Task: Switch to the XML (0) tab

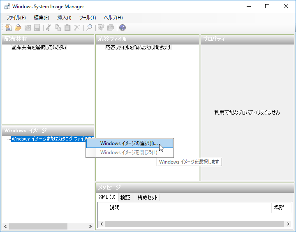Action: [x=107, y=197]
